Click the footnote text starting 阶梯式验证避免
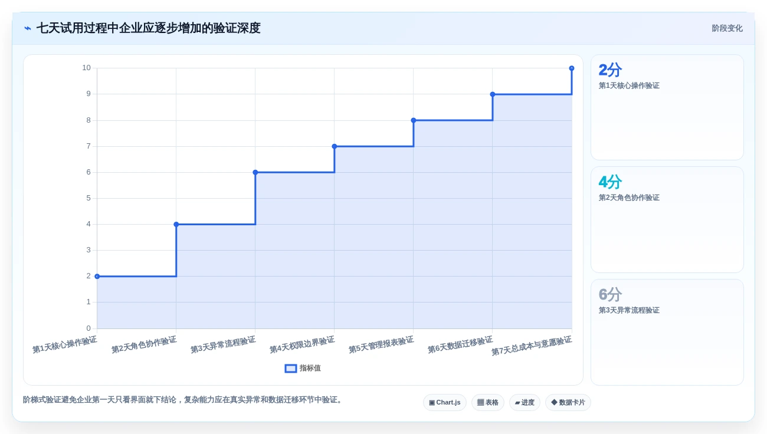The image size is (767, 434). tap(183, 400)
